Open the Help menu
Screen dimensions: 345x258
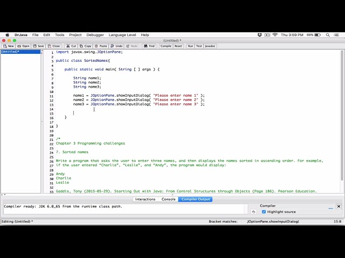tap(145, 35)
